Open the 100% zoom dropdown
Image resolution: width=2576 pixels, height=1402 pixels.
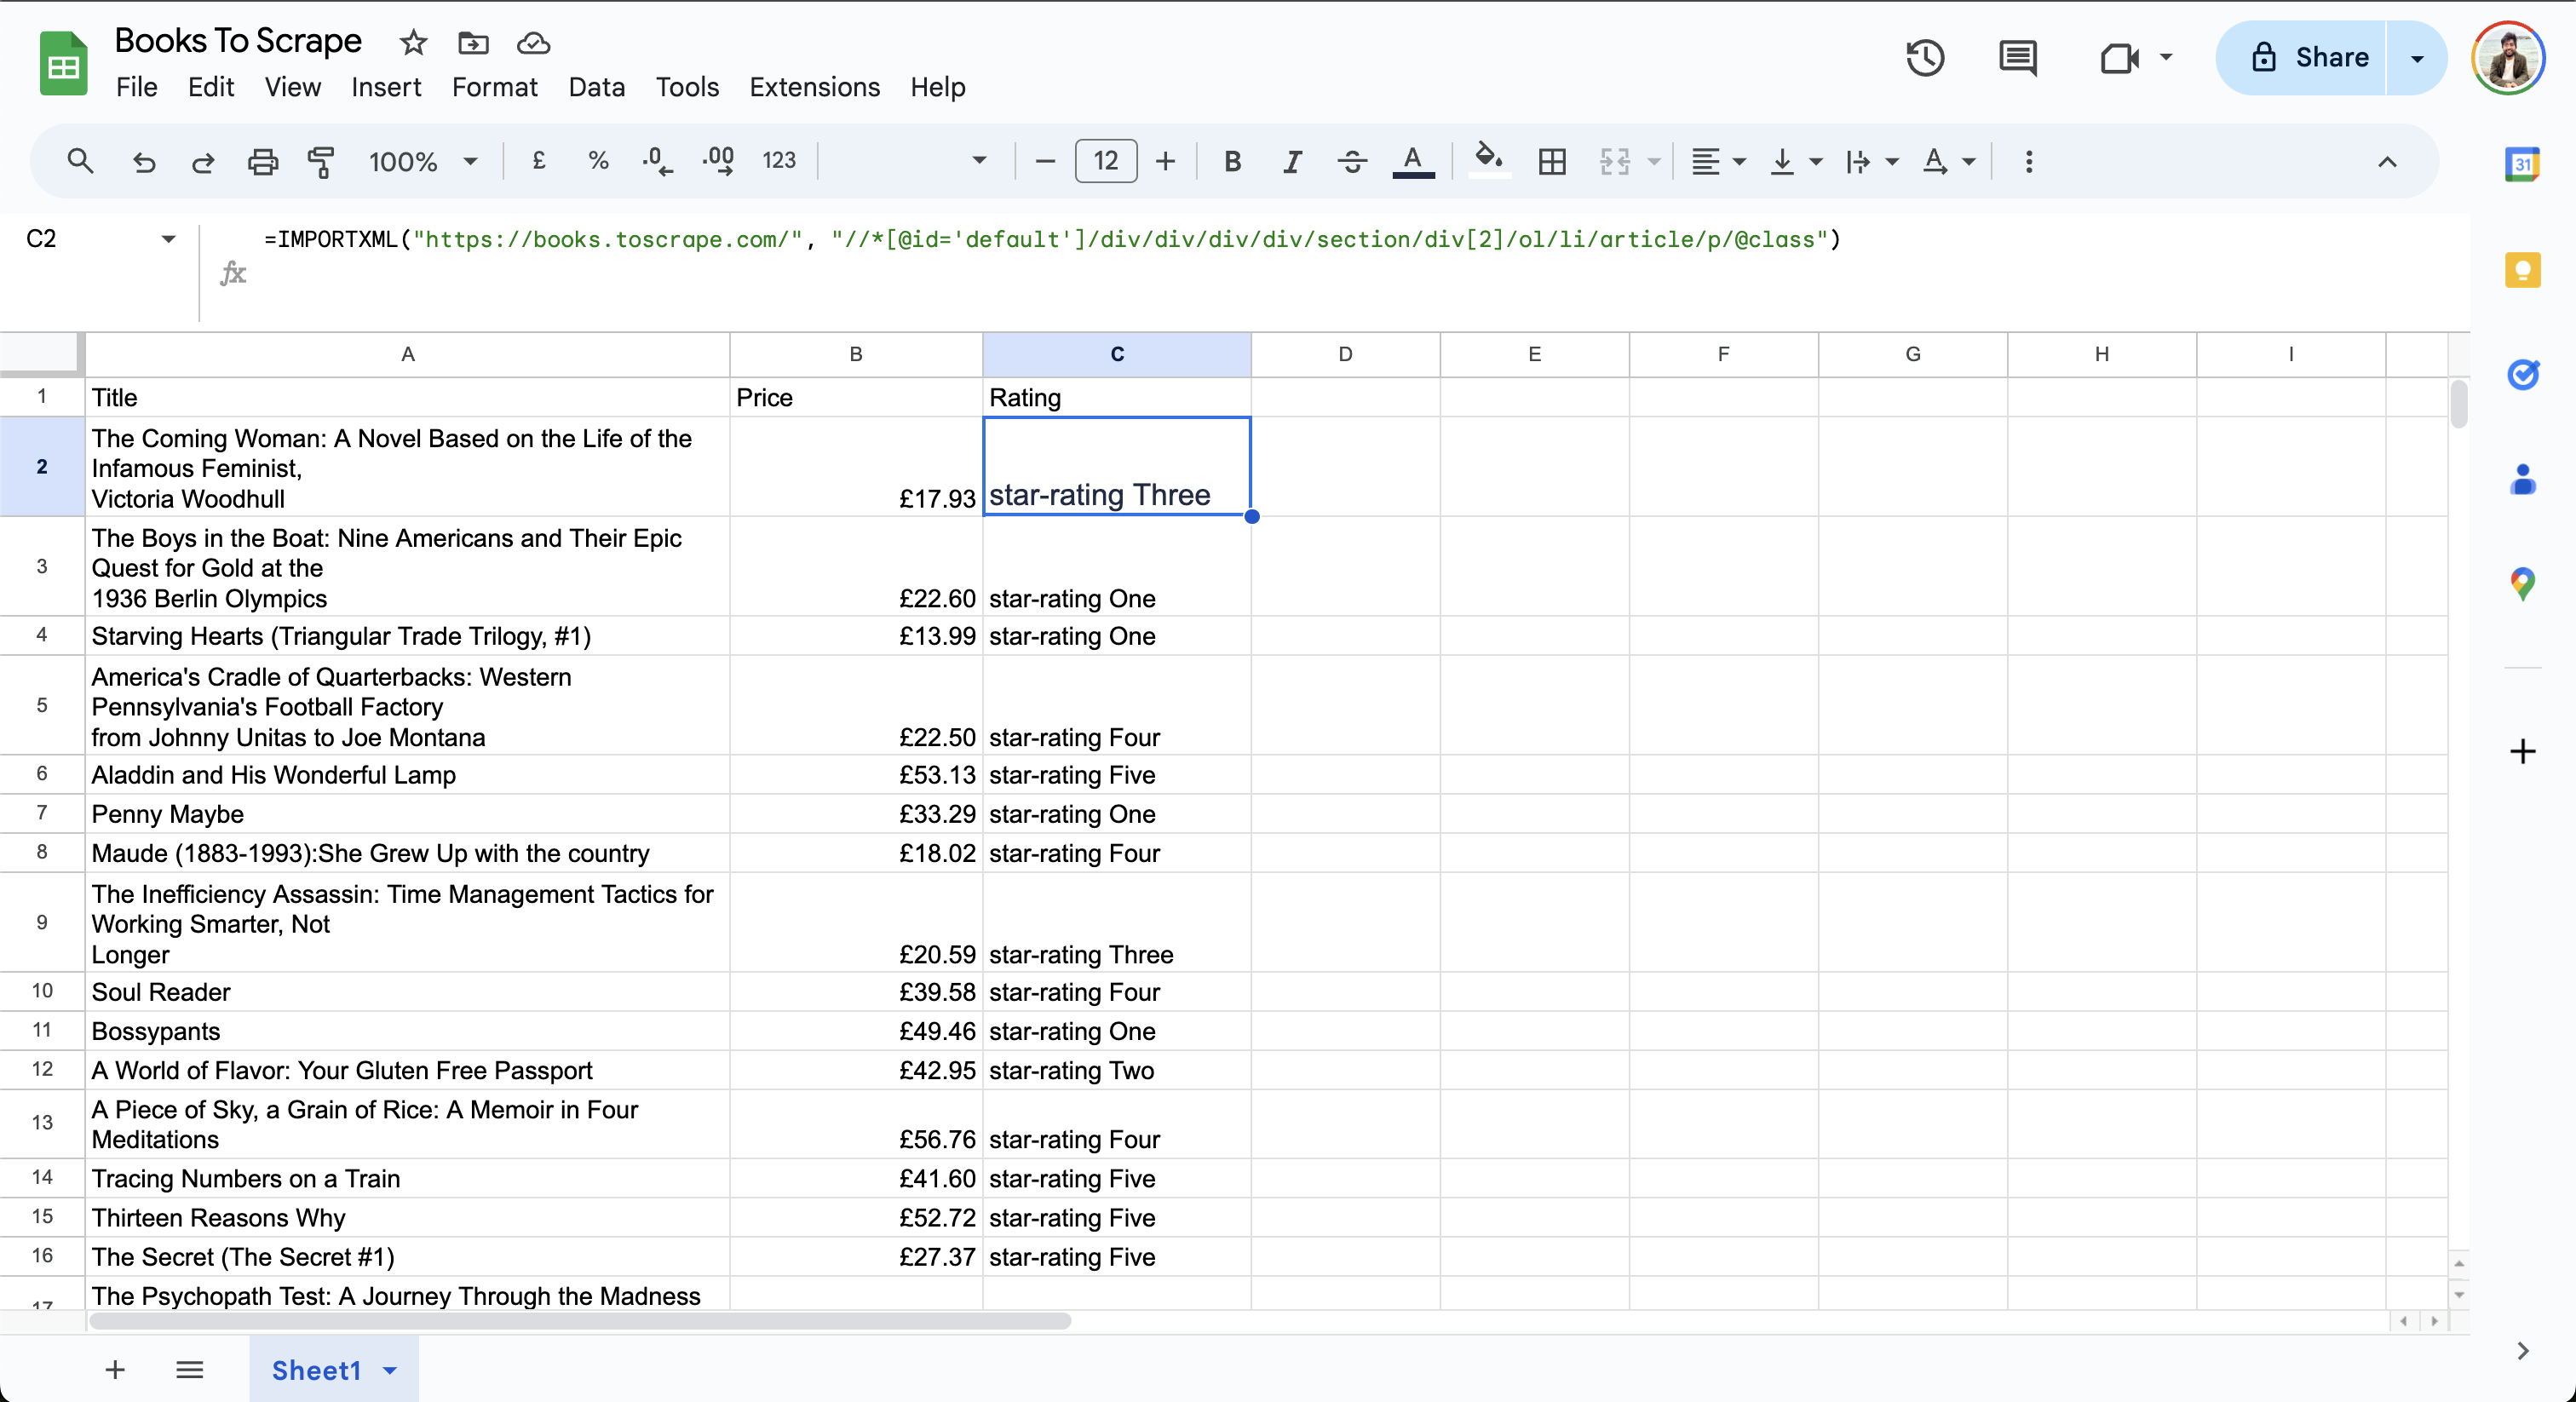(423, 161)
